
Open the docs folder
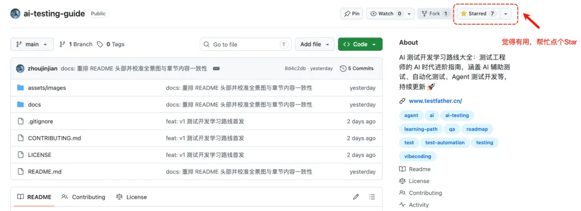point(34,104)
